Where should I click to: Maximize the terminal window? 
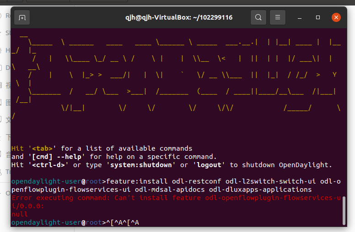318,17
